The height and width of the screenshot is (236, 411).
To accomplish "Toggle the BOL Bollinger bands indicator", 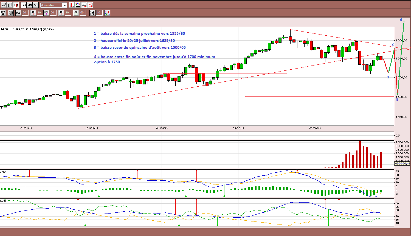I will pos(18,13).
